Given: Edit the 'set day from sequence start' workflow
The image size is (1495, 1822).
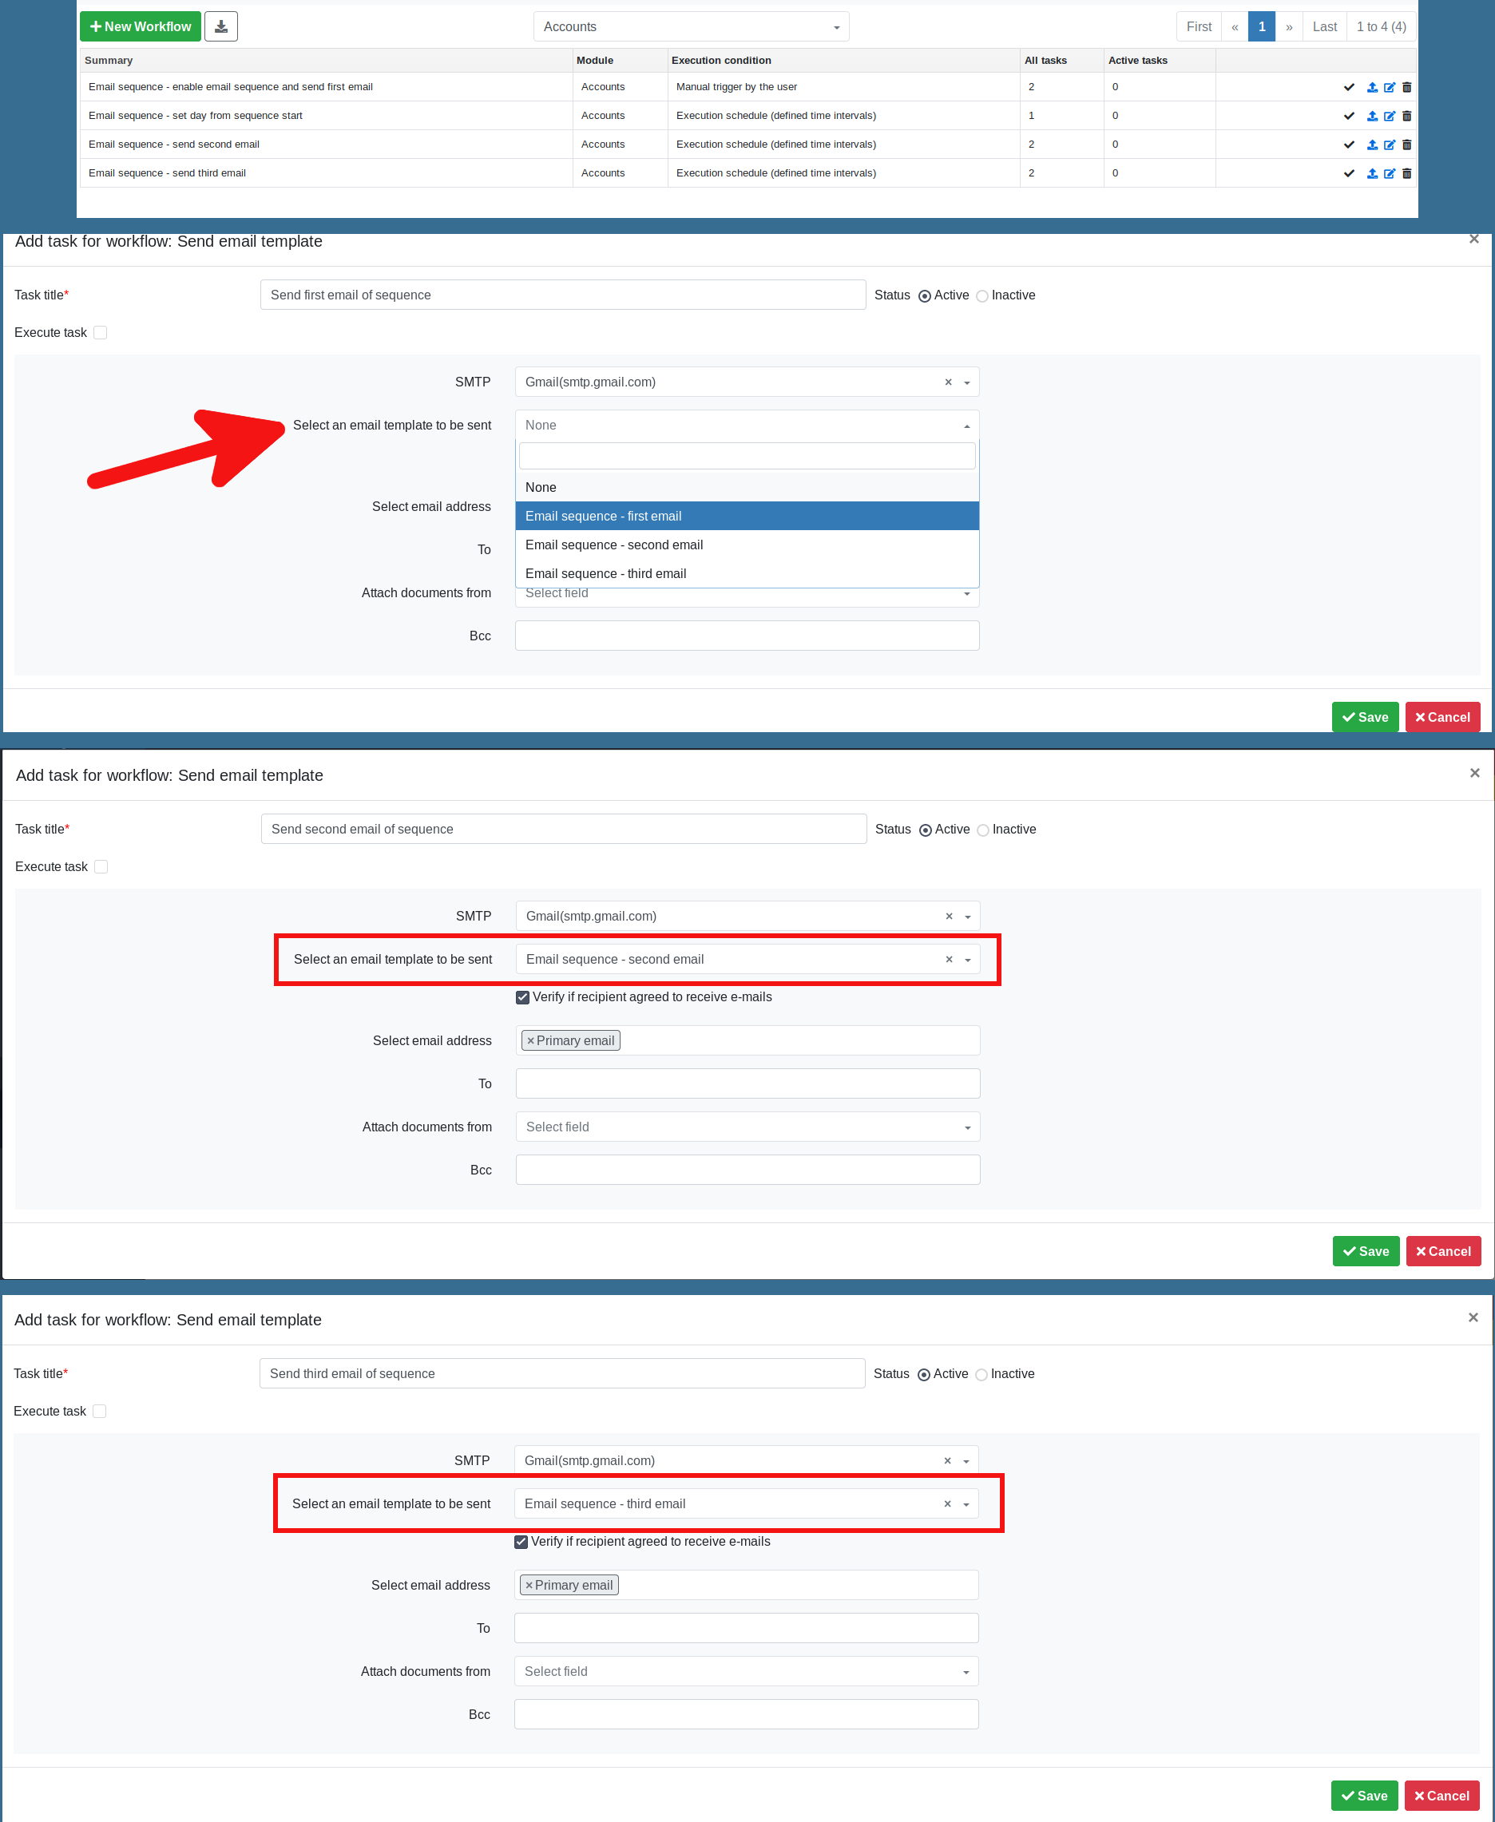Looking at the screenshot, I should tap(1389, 117).
